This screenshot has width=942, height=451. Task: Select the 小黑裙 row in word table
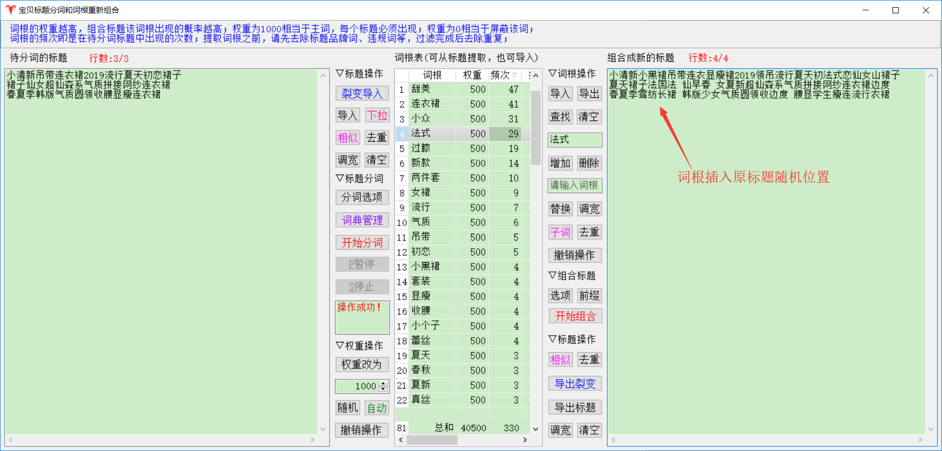[x=425, y=267]
